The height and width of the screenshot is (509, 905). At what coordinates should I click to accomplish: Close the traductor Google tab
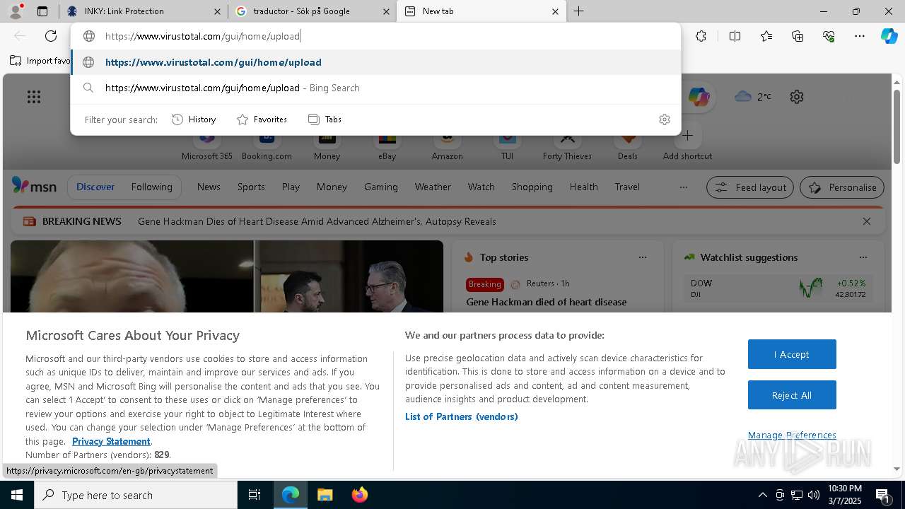tap(386, 11)
